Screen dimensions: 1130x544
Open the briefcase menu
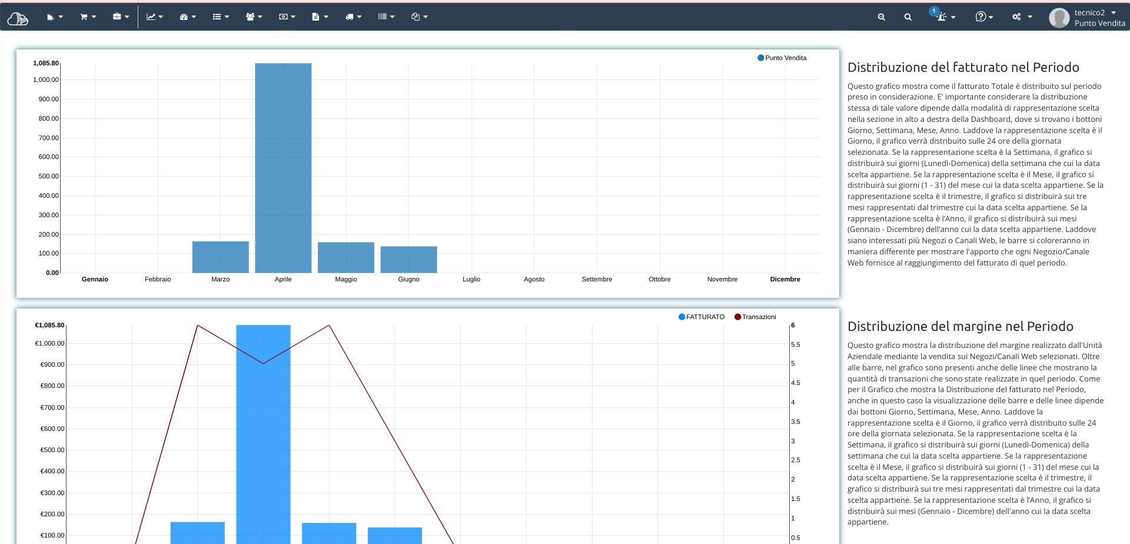pos(117,16)
